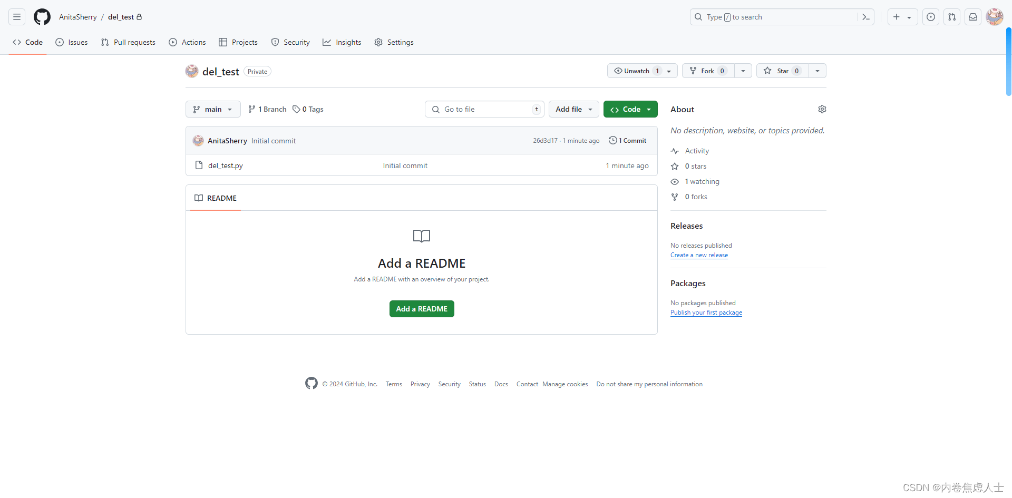Click Publish your first package
This screenshot has width=1012, height=498.
[x=706, y=313]
